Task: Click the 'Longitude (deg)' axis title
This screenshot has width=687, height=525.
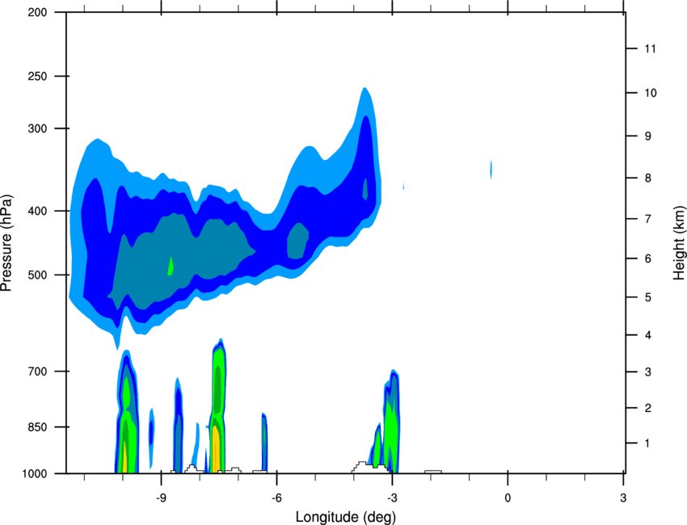Action: click(346, 517)
